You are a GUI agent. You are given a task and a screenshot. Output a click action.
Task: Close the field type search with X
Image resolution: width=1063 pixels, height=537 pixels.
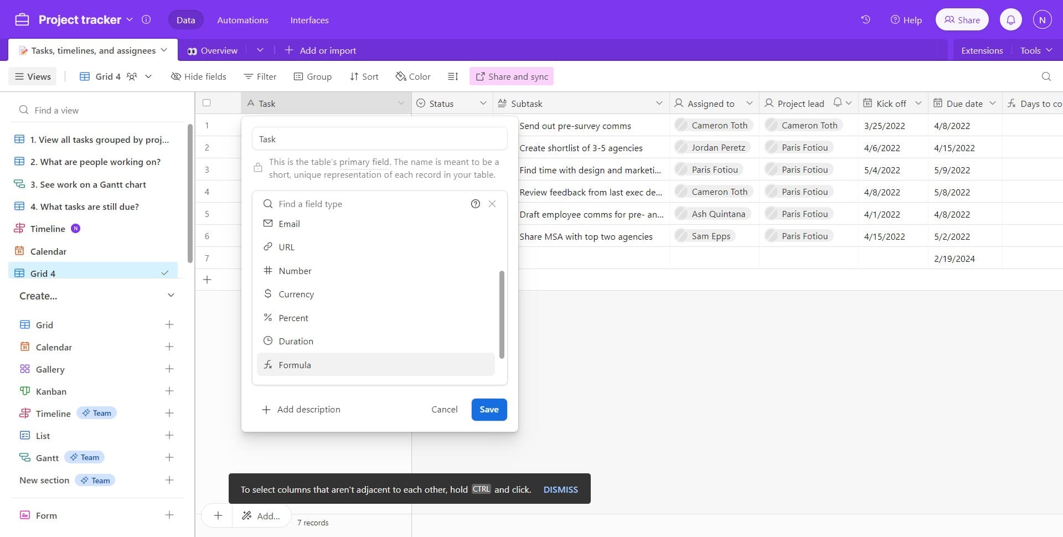(492, 204)
